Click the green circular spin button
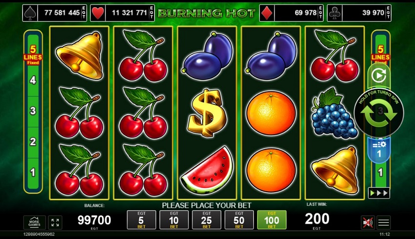The height and width of the screenshot is (239, 415). [x=379, y=113]
